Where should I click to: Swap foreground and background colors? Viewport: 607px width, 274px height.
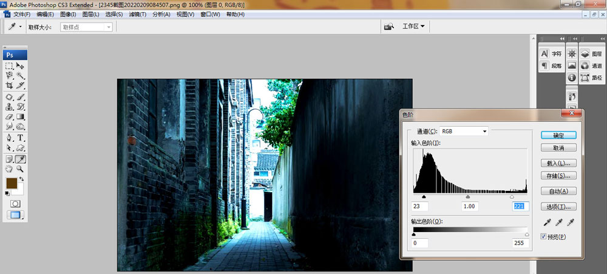[x=20, y=180]
